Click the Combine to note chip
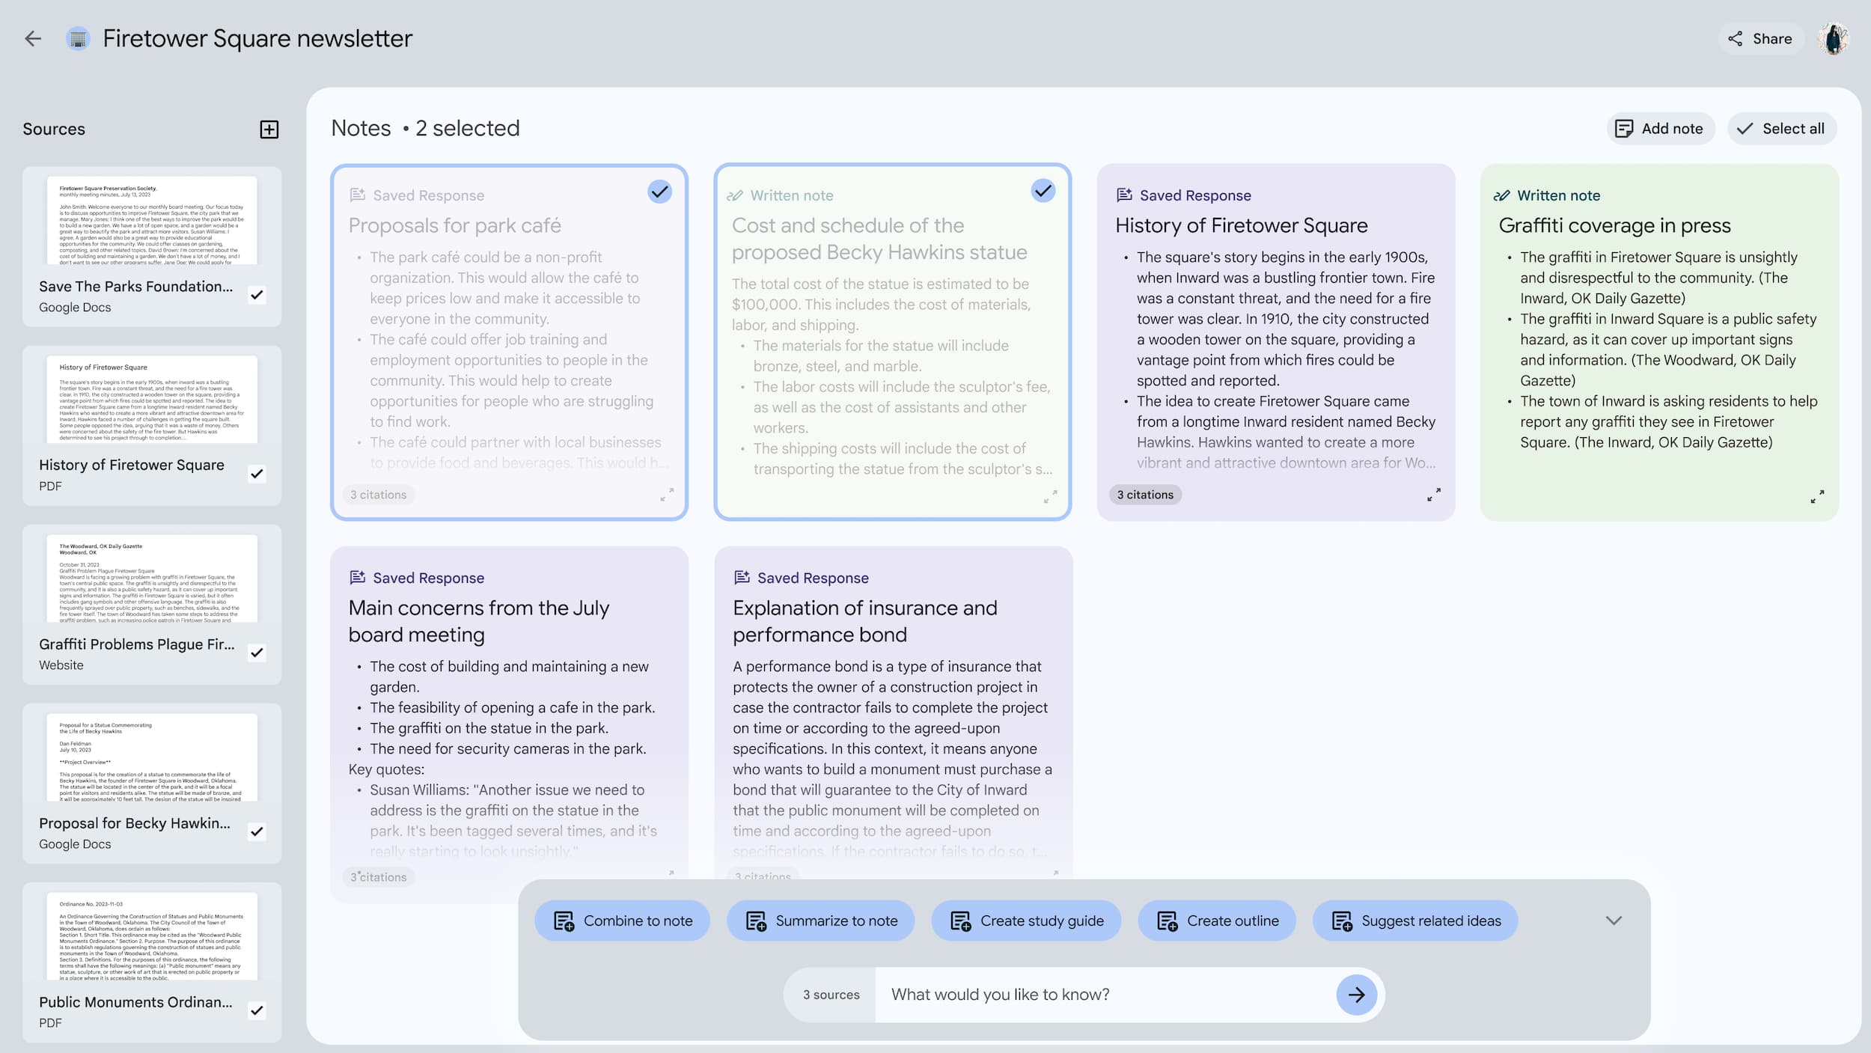This screenshot has width=1871, height=1053. click(x=623, y=921)
